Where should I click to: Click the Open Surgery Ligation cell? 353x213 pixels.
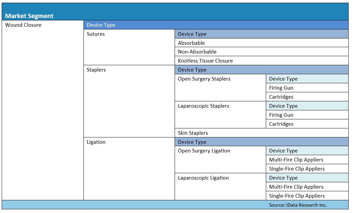tap(220, 159)
